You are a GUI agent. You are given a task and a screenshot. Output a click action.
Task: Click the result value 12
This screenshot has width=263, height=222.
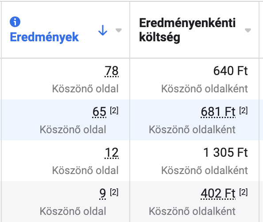112,153
